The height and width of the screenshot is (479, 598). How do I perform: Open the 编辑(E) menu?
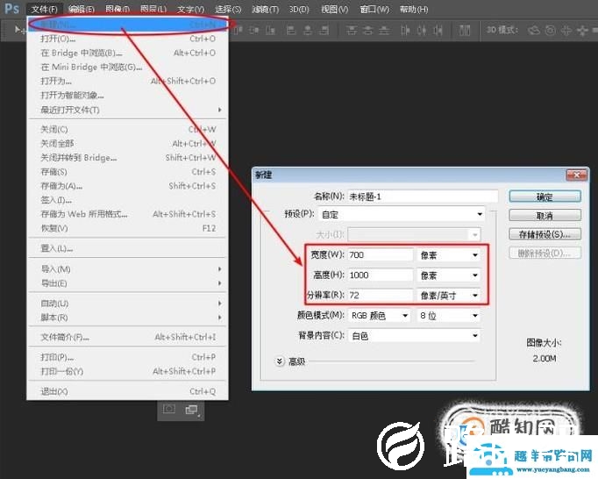(x=82, y=9)
